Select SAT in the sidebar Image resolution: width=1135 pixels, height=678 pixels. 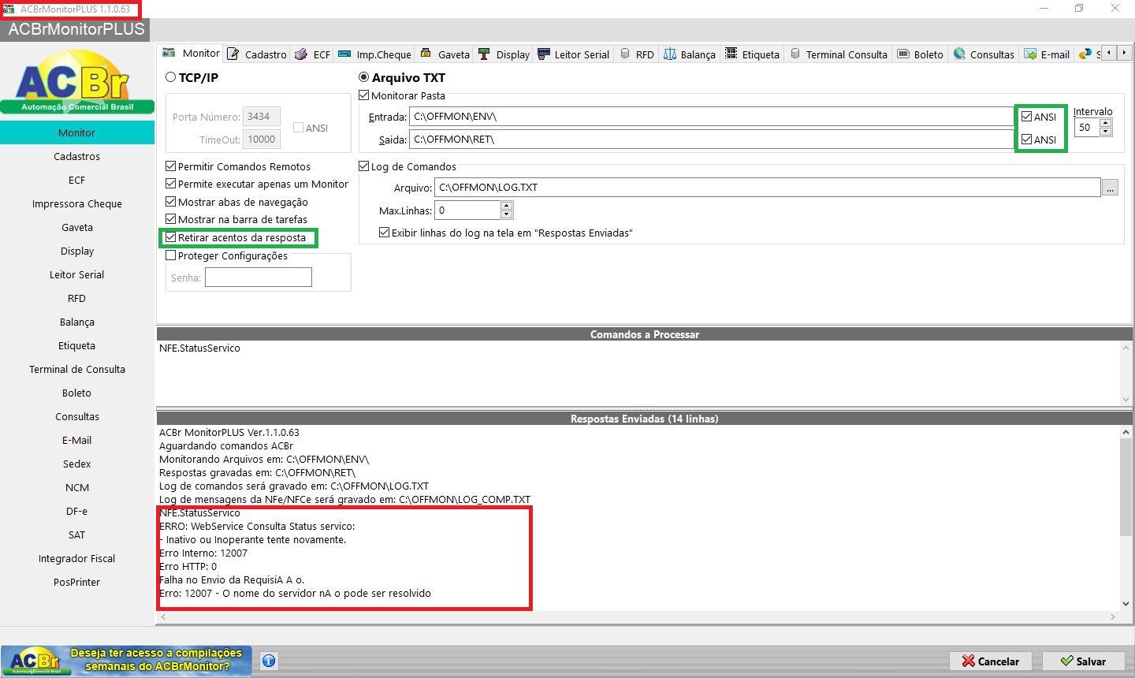pyautogui.click(x=77, y=535)
